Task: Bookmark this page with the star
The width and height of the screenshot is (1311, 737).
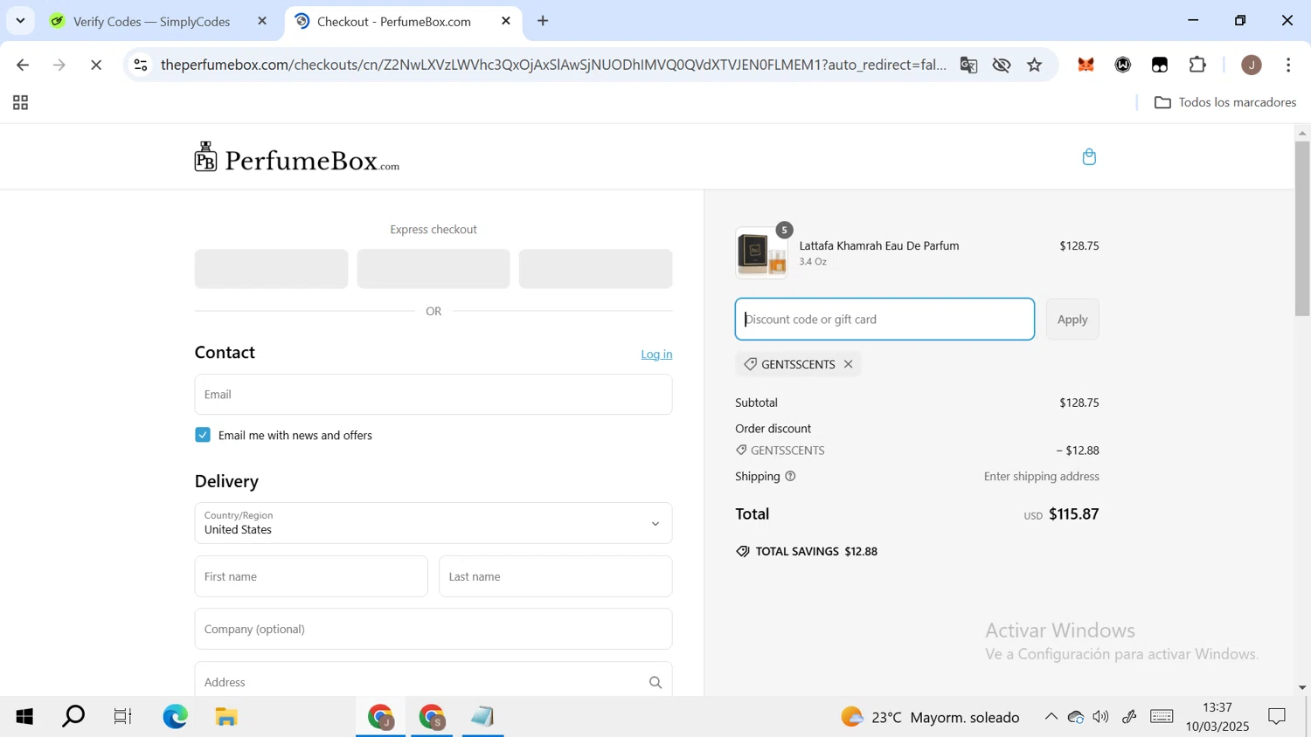Action: 1035,65
